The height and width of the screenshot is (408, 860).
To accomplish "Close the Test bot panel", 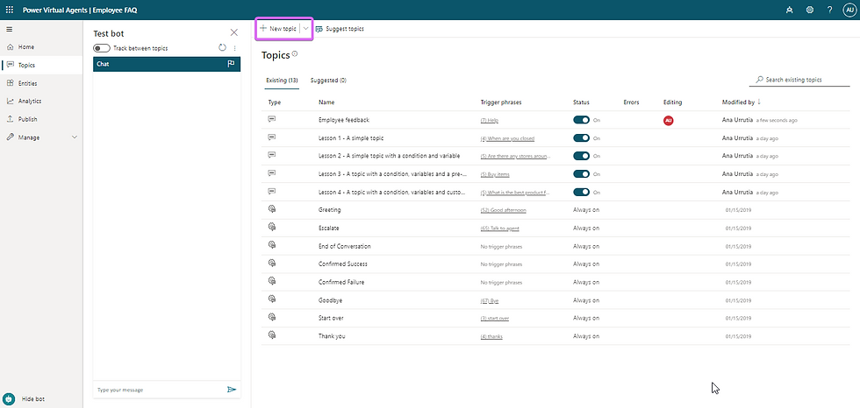I will tap(234, 32).
